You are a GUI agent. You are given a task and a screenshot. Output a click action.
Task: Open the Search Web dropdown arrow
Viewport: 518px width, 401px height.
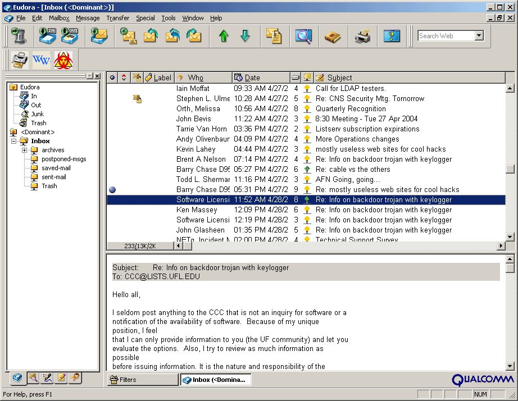tap(479, 36)
